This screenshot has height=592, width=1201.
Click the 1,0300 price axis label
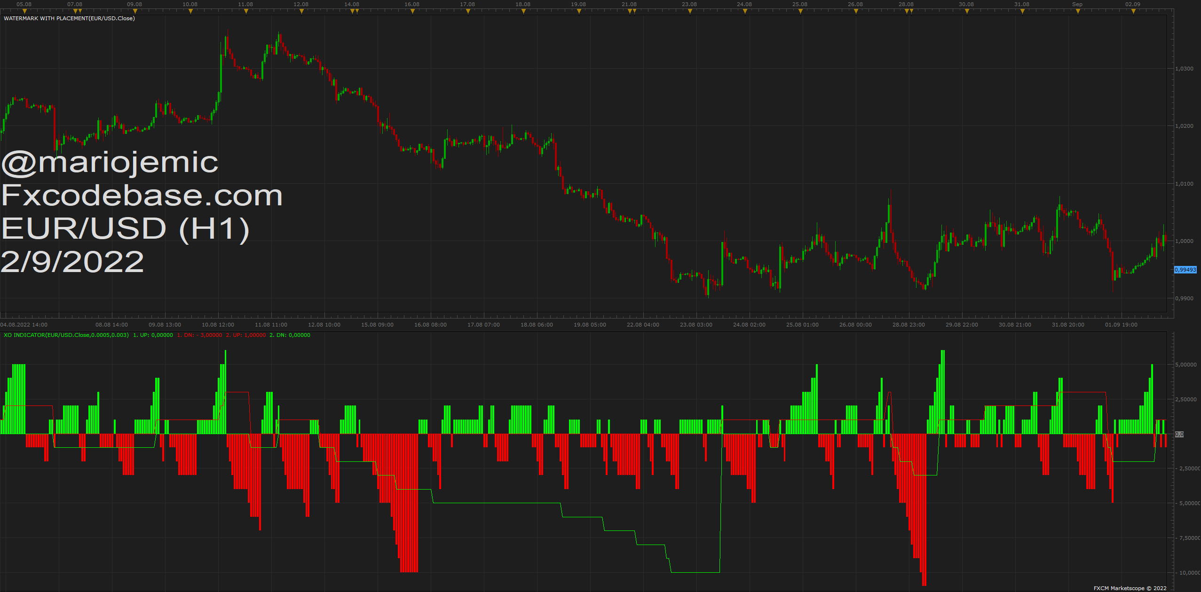tap(1184, 69)
